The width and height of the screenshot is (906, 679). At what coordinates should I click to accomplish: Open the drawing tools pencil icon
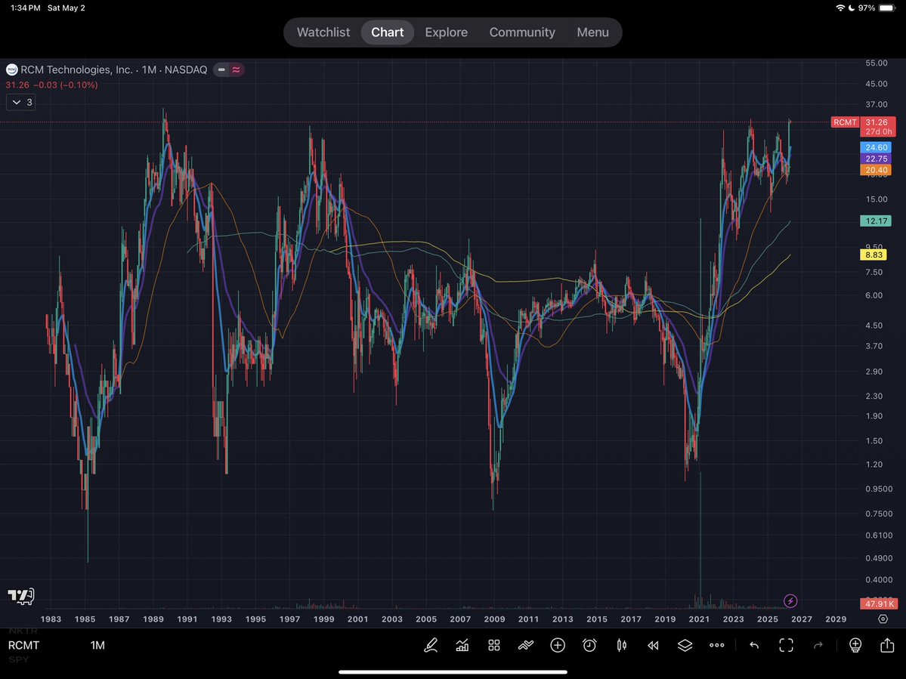coord(431,645)
